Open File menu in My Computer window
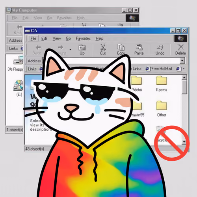 (x=15, y=18)
